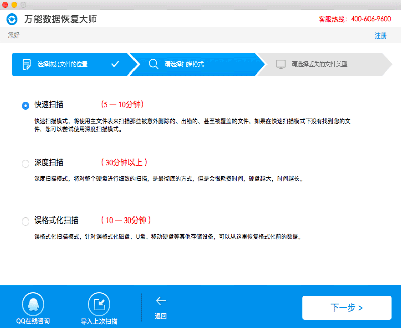Screen dimensions: 401x329
Task: Click the 客服热线 400-606-9600 text
Action: coord(355,19)
